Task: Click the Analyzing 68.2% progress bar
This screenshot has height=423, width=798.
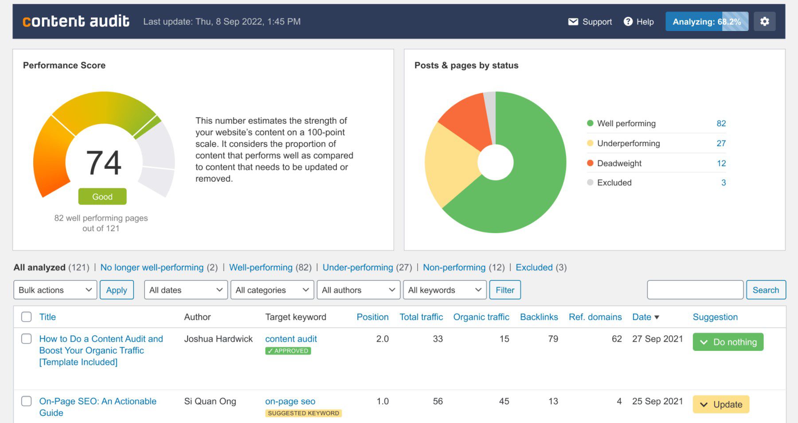Action: click(x=707, y=21)
